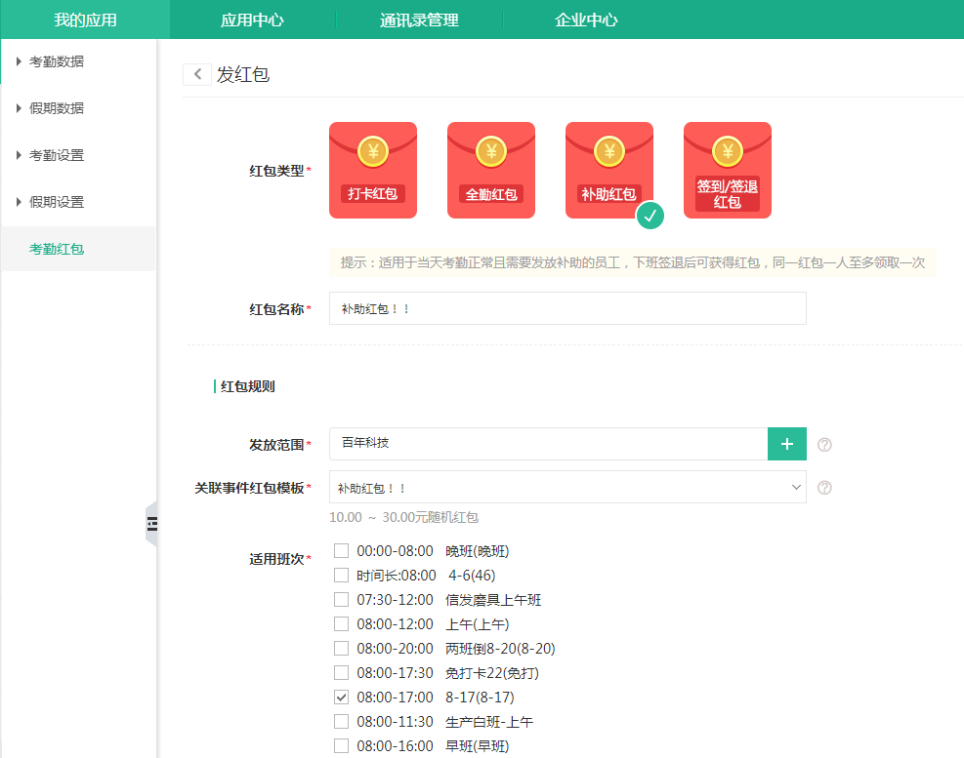964x758 pixels.
Task: Click the help icon next to 发放范围
Action: (824, 444)
